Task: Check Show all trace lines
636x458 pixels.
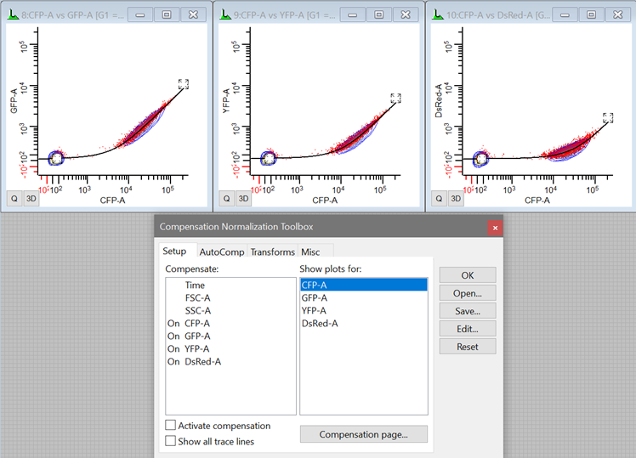Action: (171, 441)
